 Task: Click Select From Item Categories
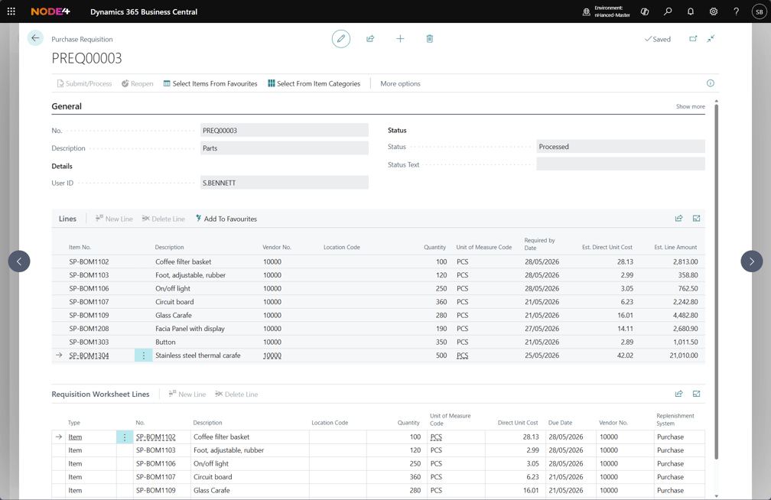[x=314, y=83]
